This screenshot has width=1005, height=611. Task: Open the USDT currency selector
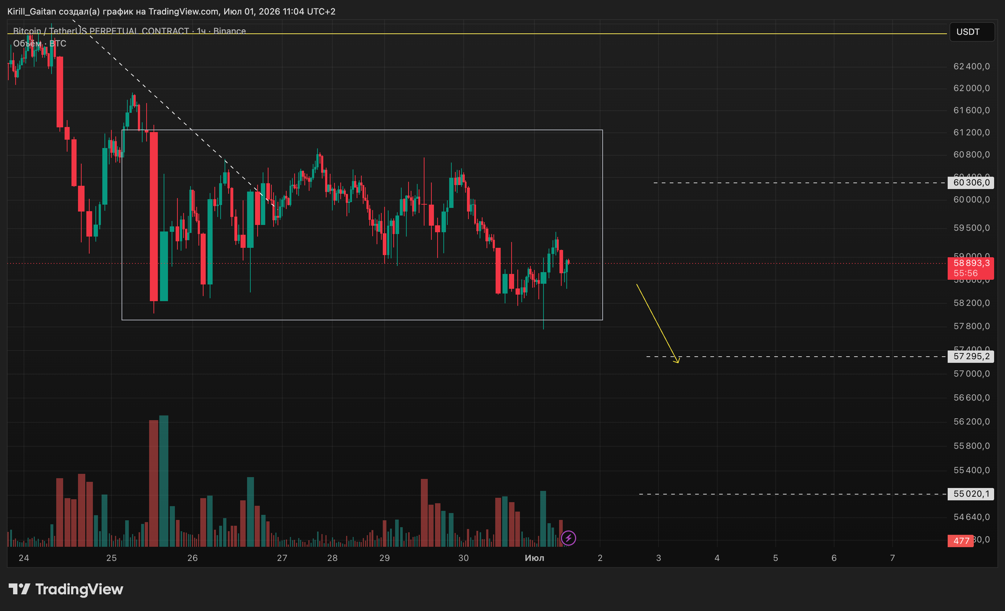click(972, 32)
